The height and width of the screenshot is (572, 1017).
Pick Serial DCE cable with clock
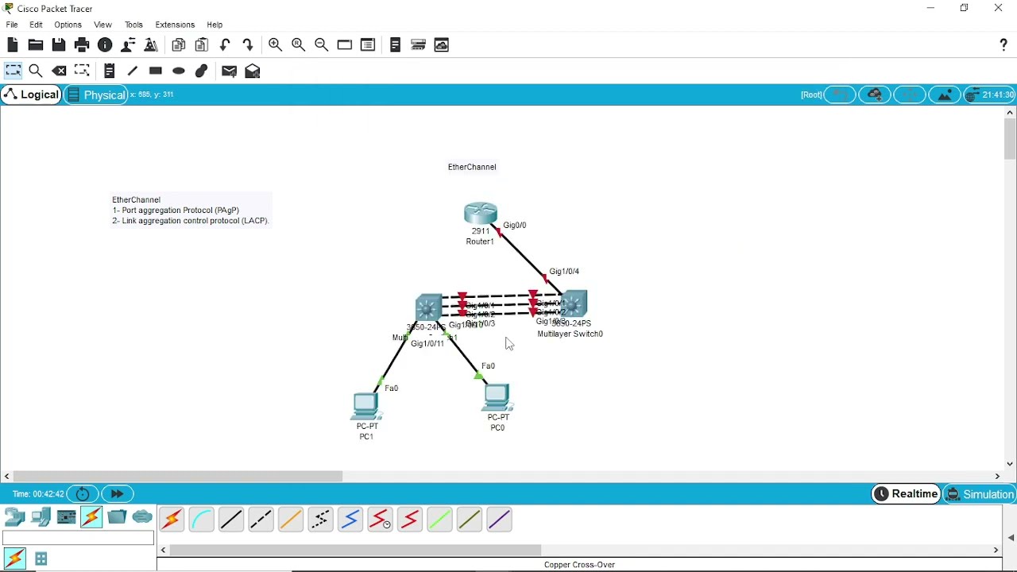point(380,520)
